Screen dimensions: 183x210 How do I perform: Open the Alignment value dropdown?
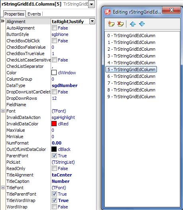pyautogui.click(x=92, y=22)
